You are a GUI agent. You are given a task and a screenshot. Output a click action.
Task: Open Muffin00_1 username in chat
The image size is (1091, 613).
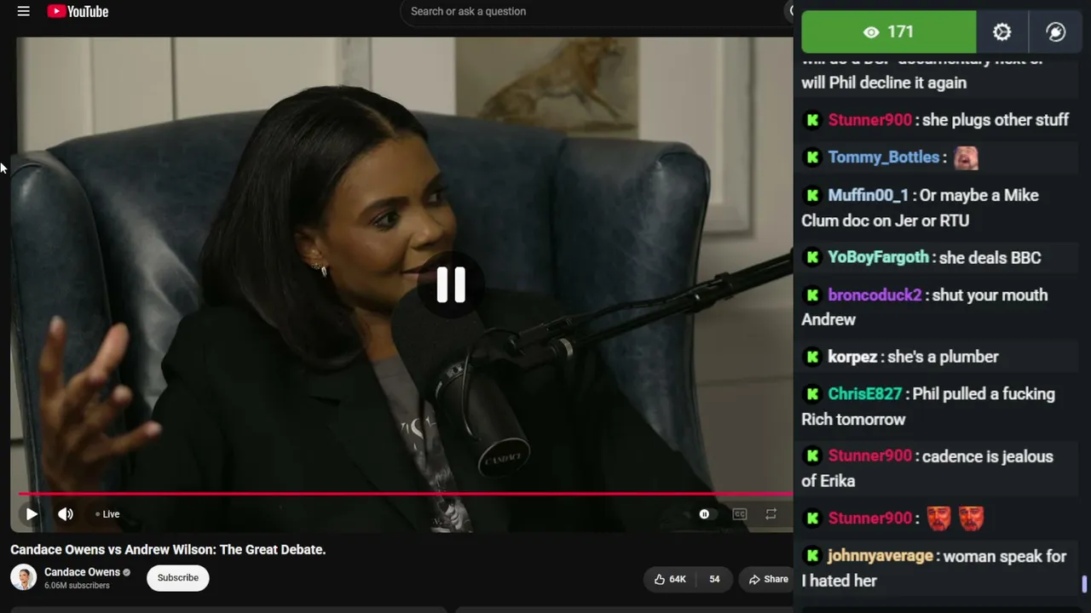869,195
